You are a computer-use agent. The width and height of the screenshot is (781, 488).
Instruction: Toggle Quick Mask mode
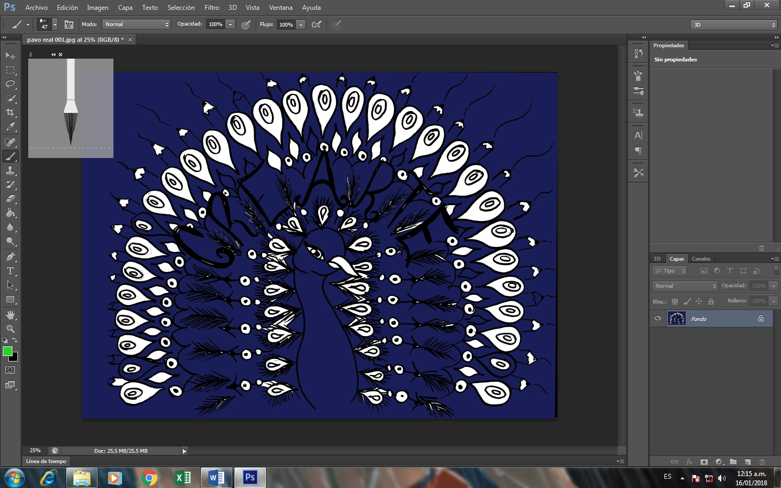click(10, 370)
